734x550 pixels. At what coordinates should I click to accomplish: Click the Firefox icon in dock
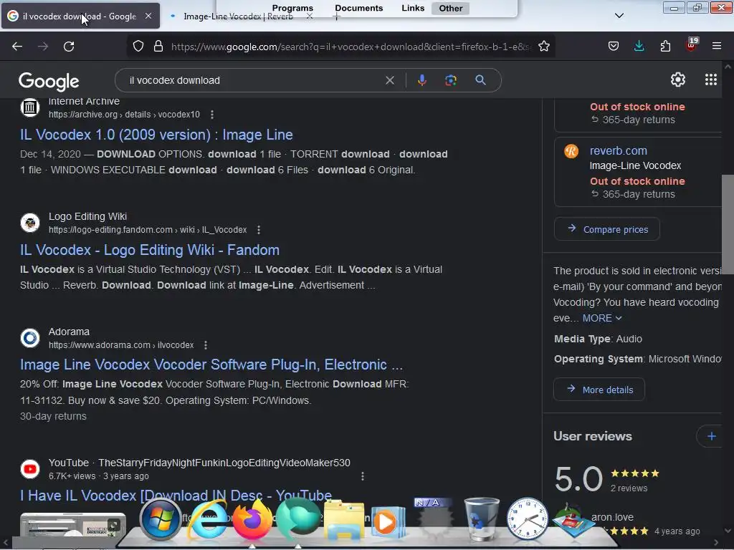252,520
